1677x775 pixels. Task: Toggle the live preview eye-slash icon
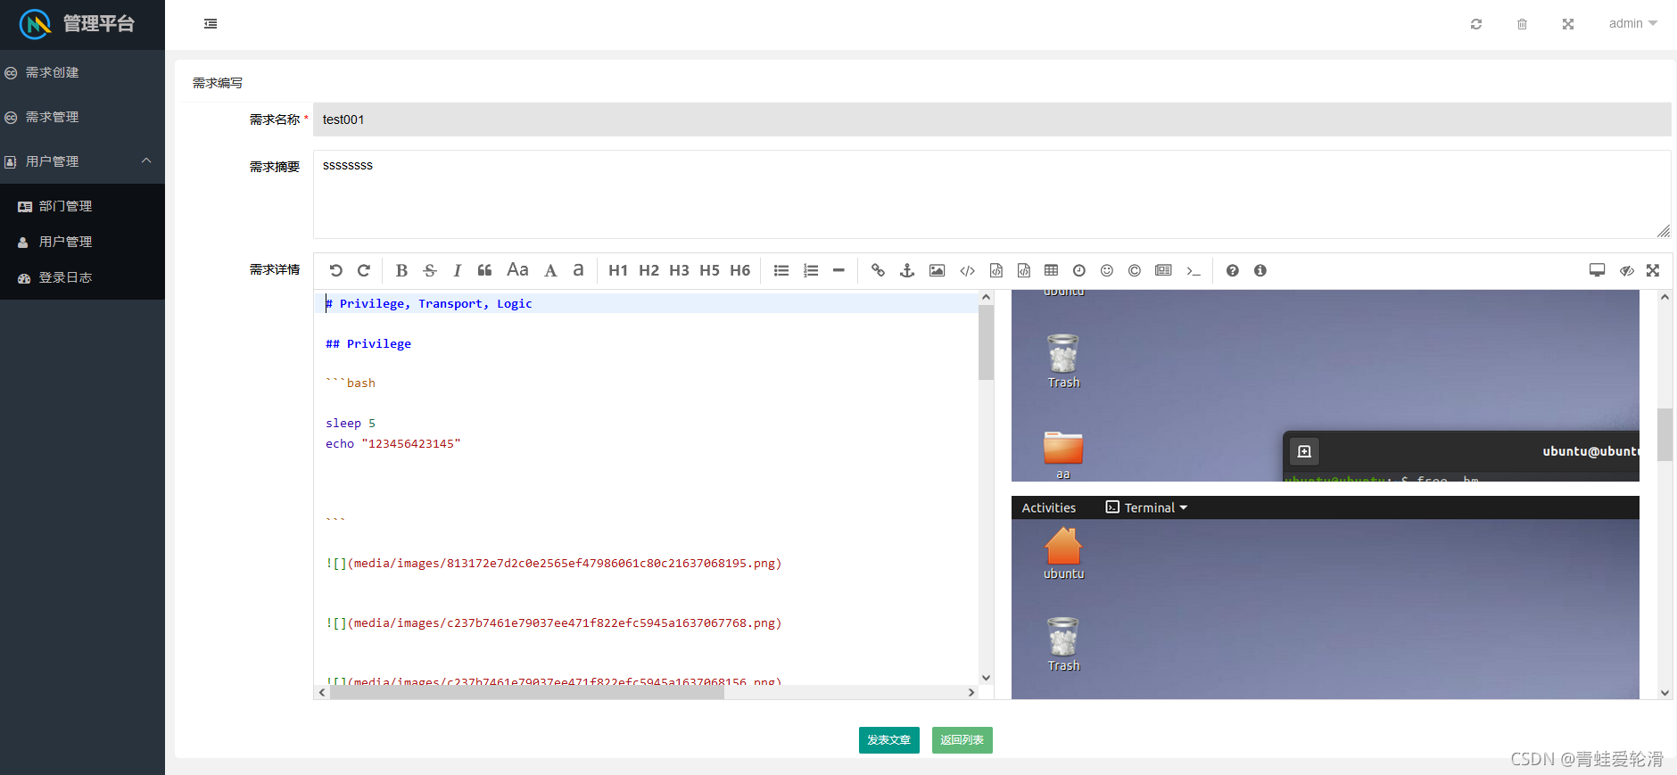[x=1626, y=270]
